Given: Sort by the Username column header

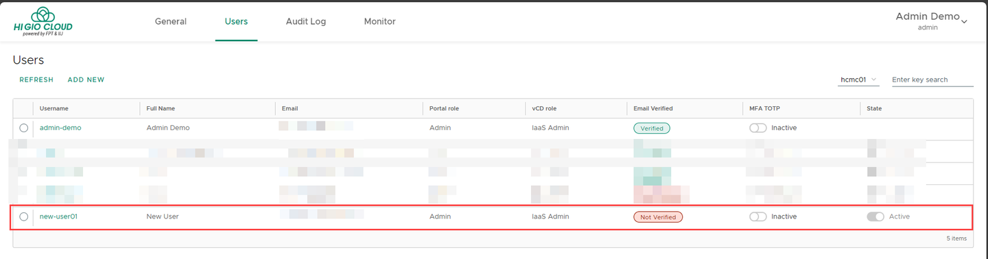Looking at the screenshot, I should [54, 108].
